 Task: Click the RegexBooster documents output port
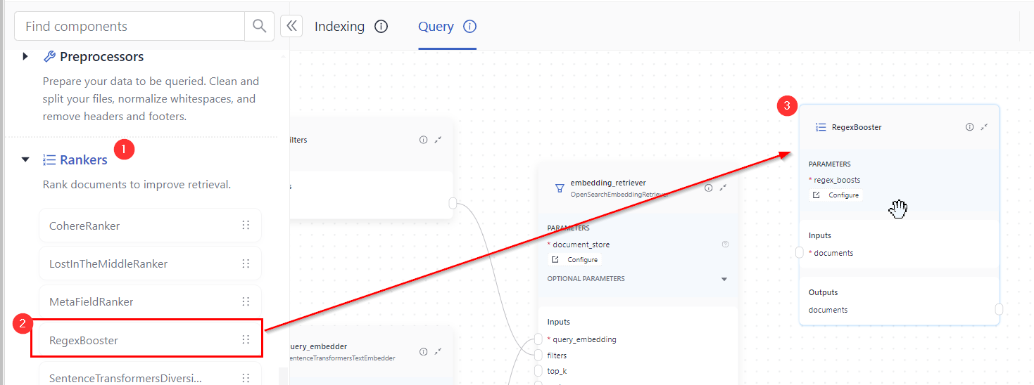[999, 309]
